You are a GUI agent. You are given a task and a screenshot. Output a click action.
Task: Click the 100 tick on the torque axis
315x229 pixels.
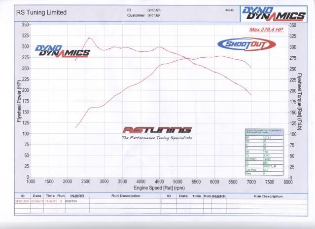coord(293,134)
